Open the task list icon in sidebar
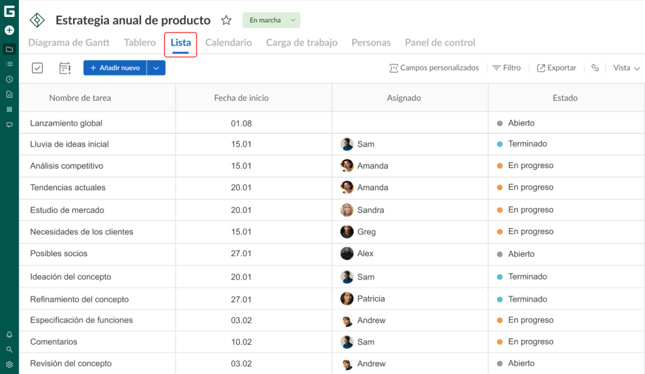This screenshot has width=645, height=374. pos(9,64)
